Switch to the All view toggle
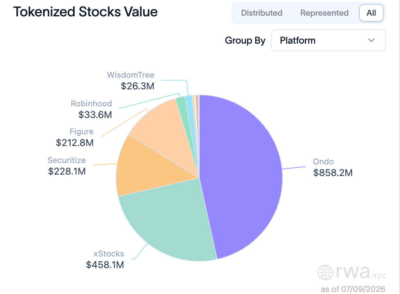The height and width of the screenshot is (294, 400). point(371,13)
